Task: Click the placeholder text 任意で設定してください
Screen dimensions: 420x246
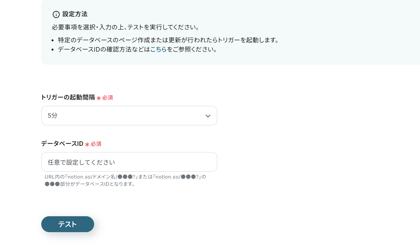Action: pos(81,162)
